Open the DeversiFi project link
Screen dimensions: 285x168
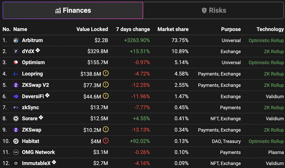tap(33, 96)
